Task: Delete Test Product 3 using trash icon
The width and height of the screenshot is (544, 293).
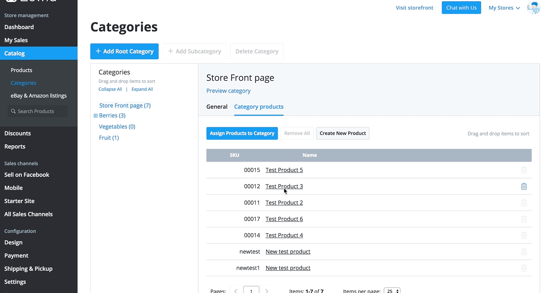Action: (x=524, y=186)
